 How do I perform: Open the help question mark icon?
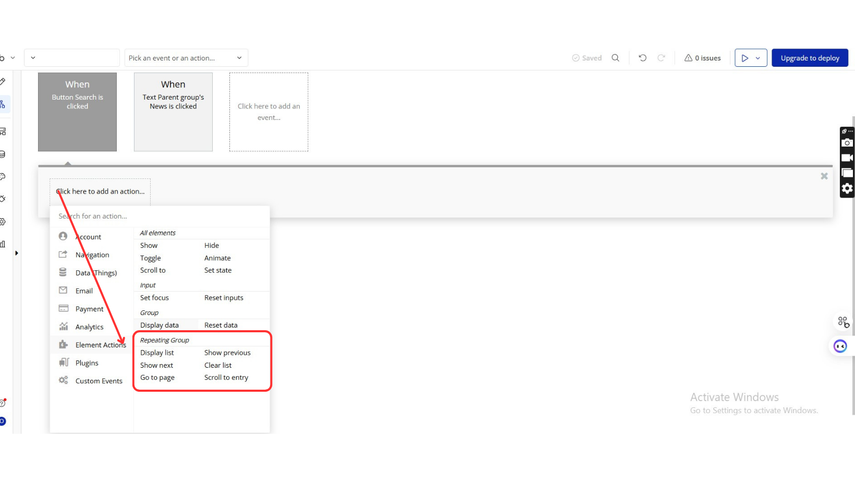[3, 403]
